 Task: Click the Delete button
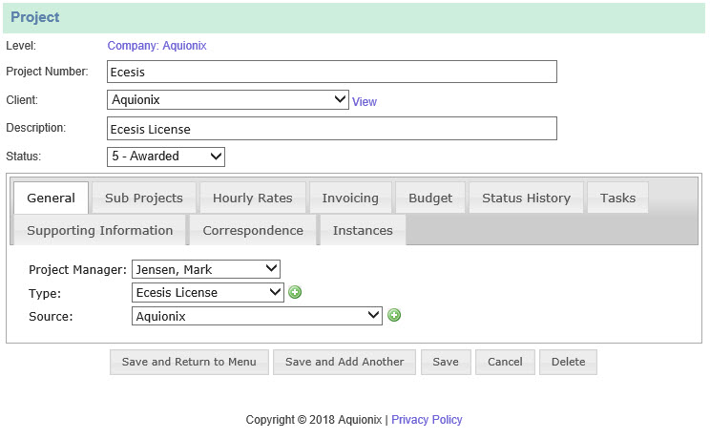[568, 362]
